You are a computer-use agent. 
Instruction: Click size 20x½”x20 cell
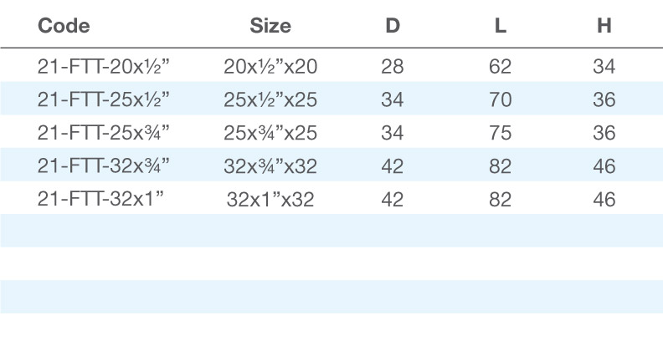click(x=270, y=66)
